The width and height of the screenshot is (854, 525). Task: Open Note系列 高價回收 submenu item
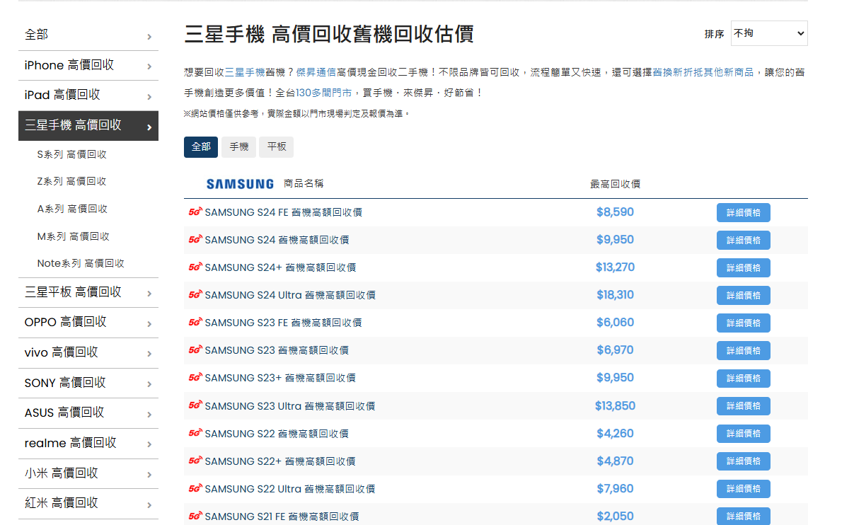pyautogui.click(x=81, y=263)
